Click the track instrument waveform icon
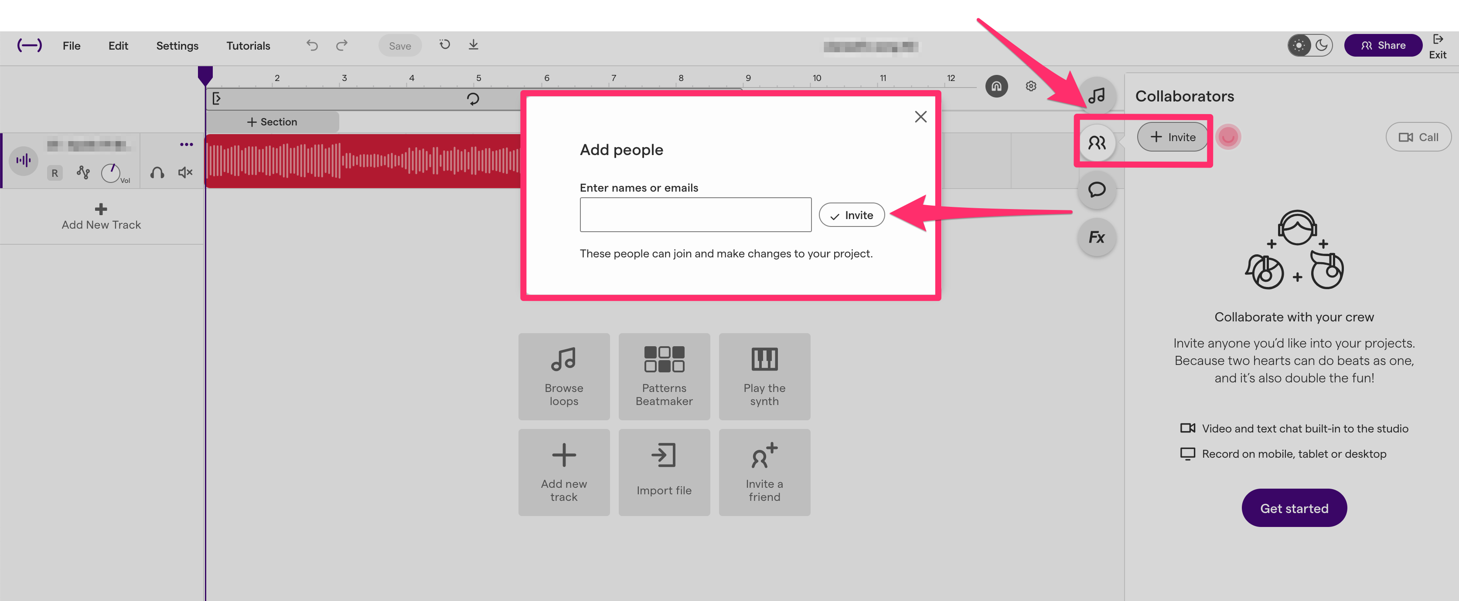The width and height of the screenshot is (1459, 601). [x=24, y=161]
